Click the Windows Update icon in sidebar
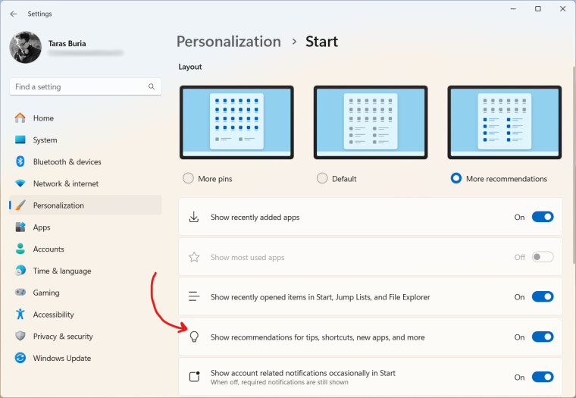This screenshot has height=398, width=576. pos(20,359)
